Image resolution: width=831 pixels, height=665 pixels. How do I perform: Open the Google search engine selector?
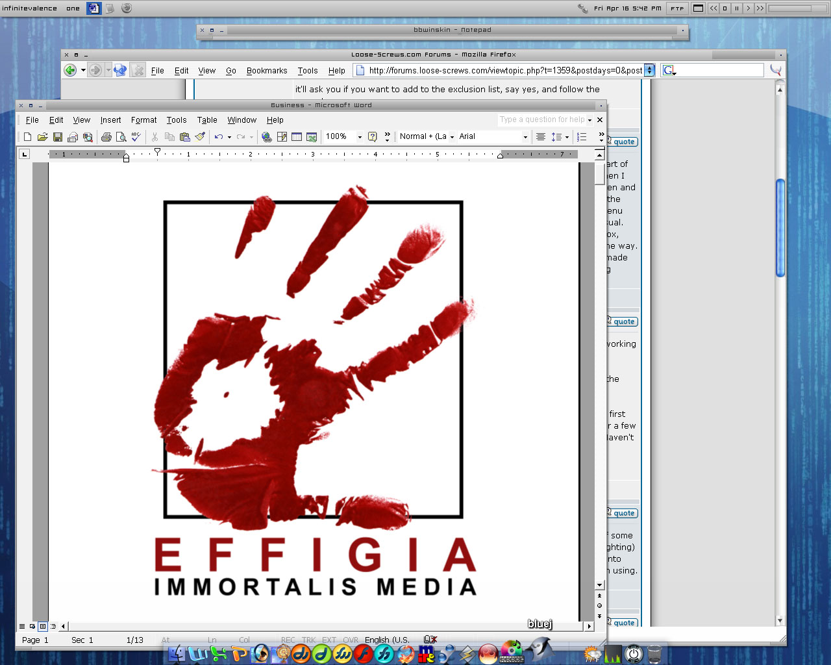tap(669, 70)
